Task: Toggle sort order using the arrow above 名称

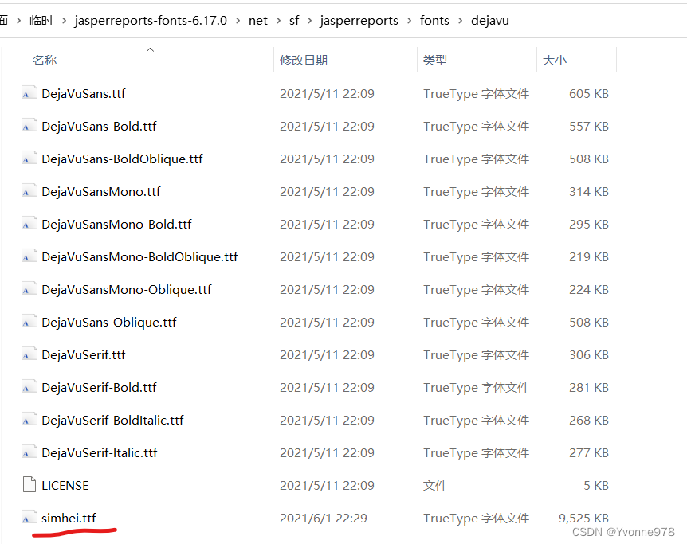Action: pos(150,49)
